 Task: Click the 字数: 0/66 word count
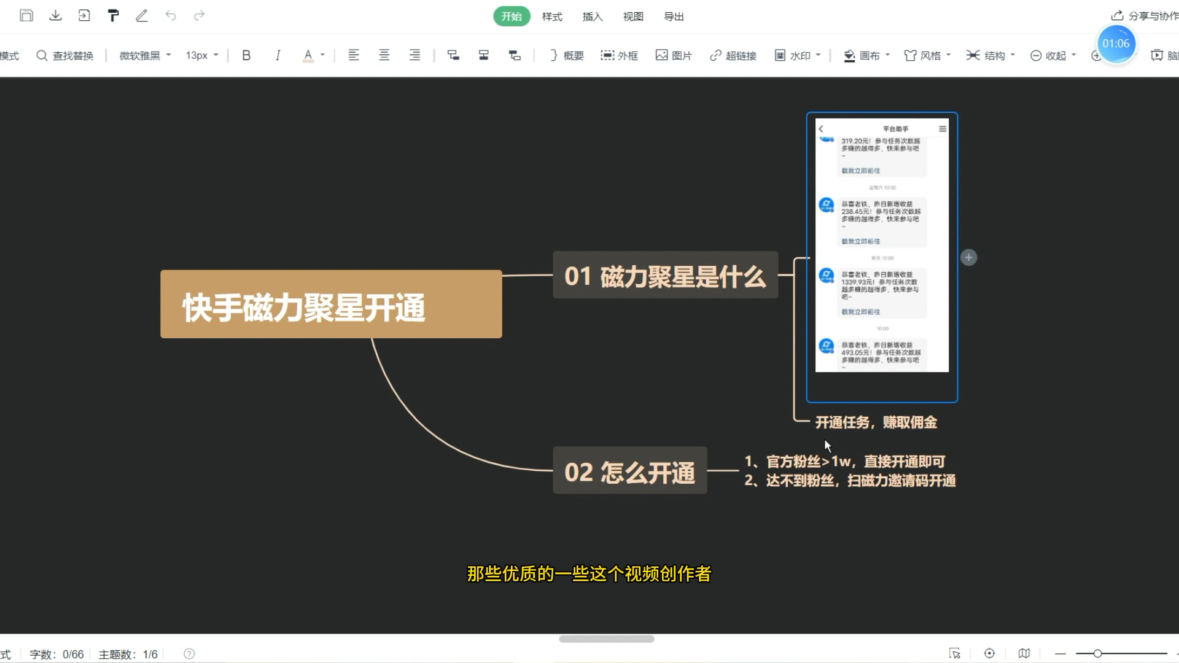(x=56, y=654)
